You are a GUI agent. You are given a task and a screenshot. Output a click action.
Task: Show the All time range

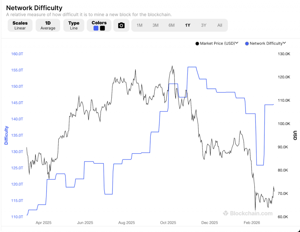[220, 25]
